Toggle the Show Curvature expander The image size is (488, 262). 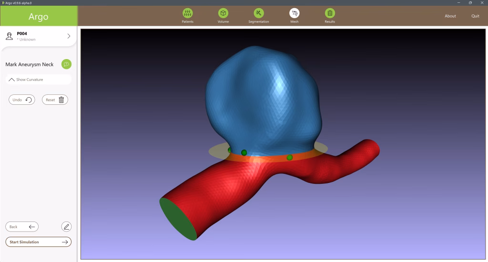point(38,80)
